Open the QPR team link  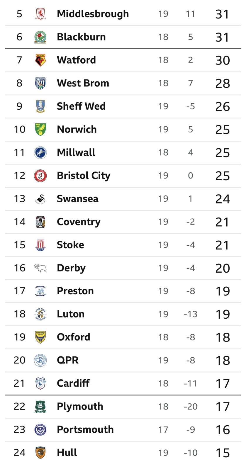pos(67,360)
